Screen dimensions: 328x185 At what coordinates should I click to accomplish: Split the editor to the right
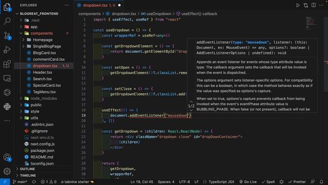[x=314, y=5]
